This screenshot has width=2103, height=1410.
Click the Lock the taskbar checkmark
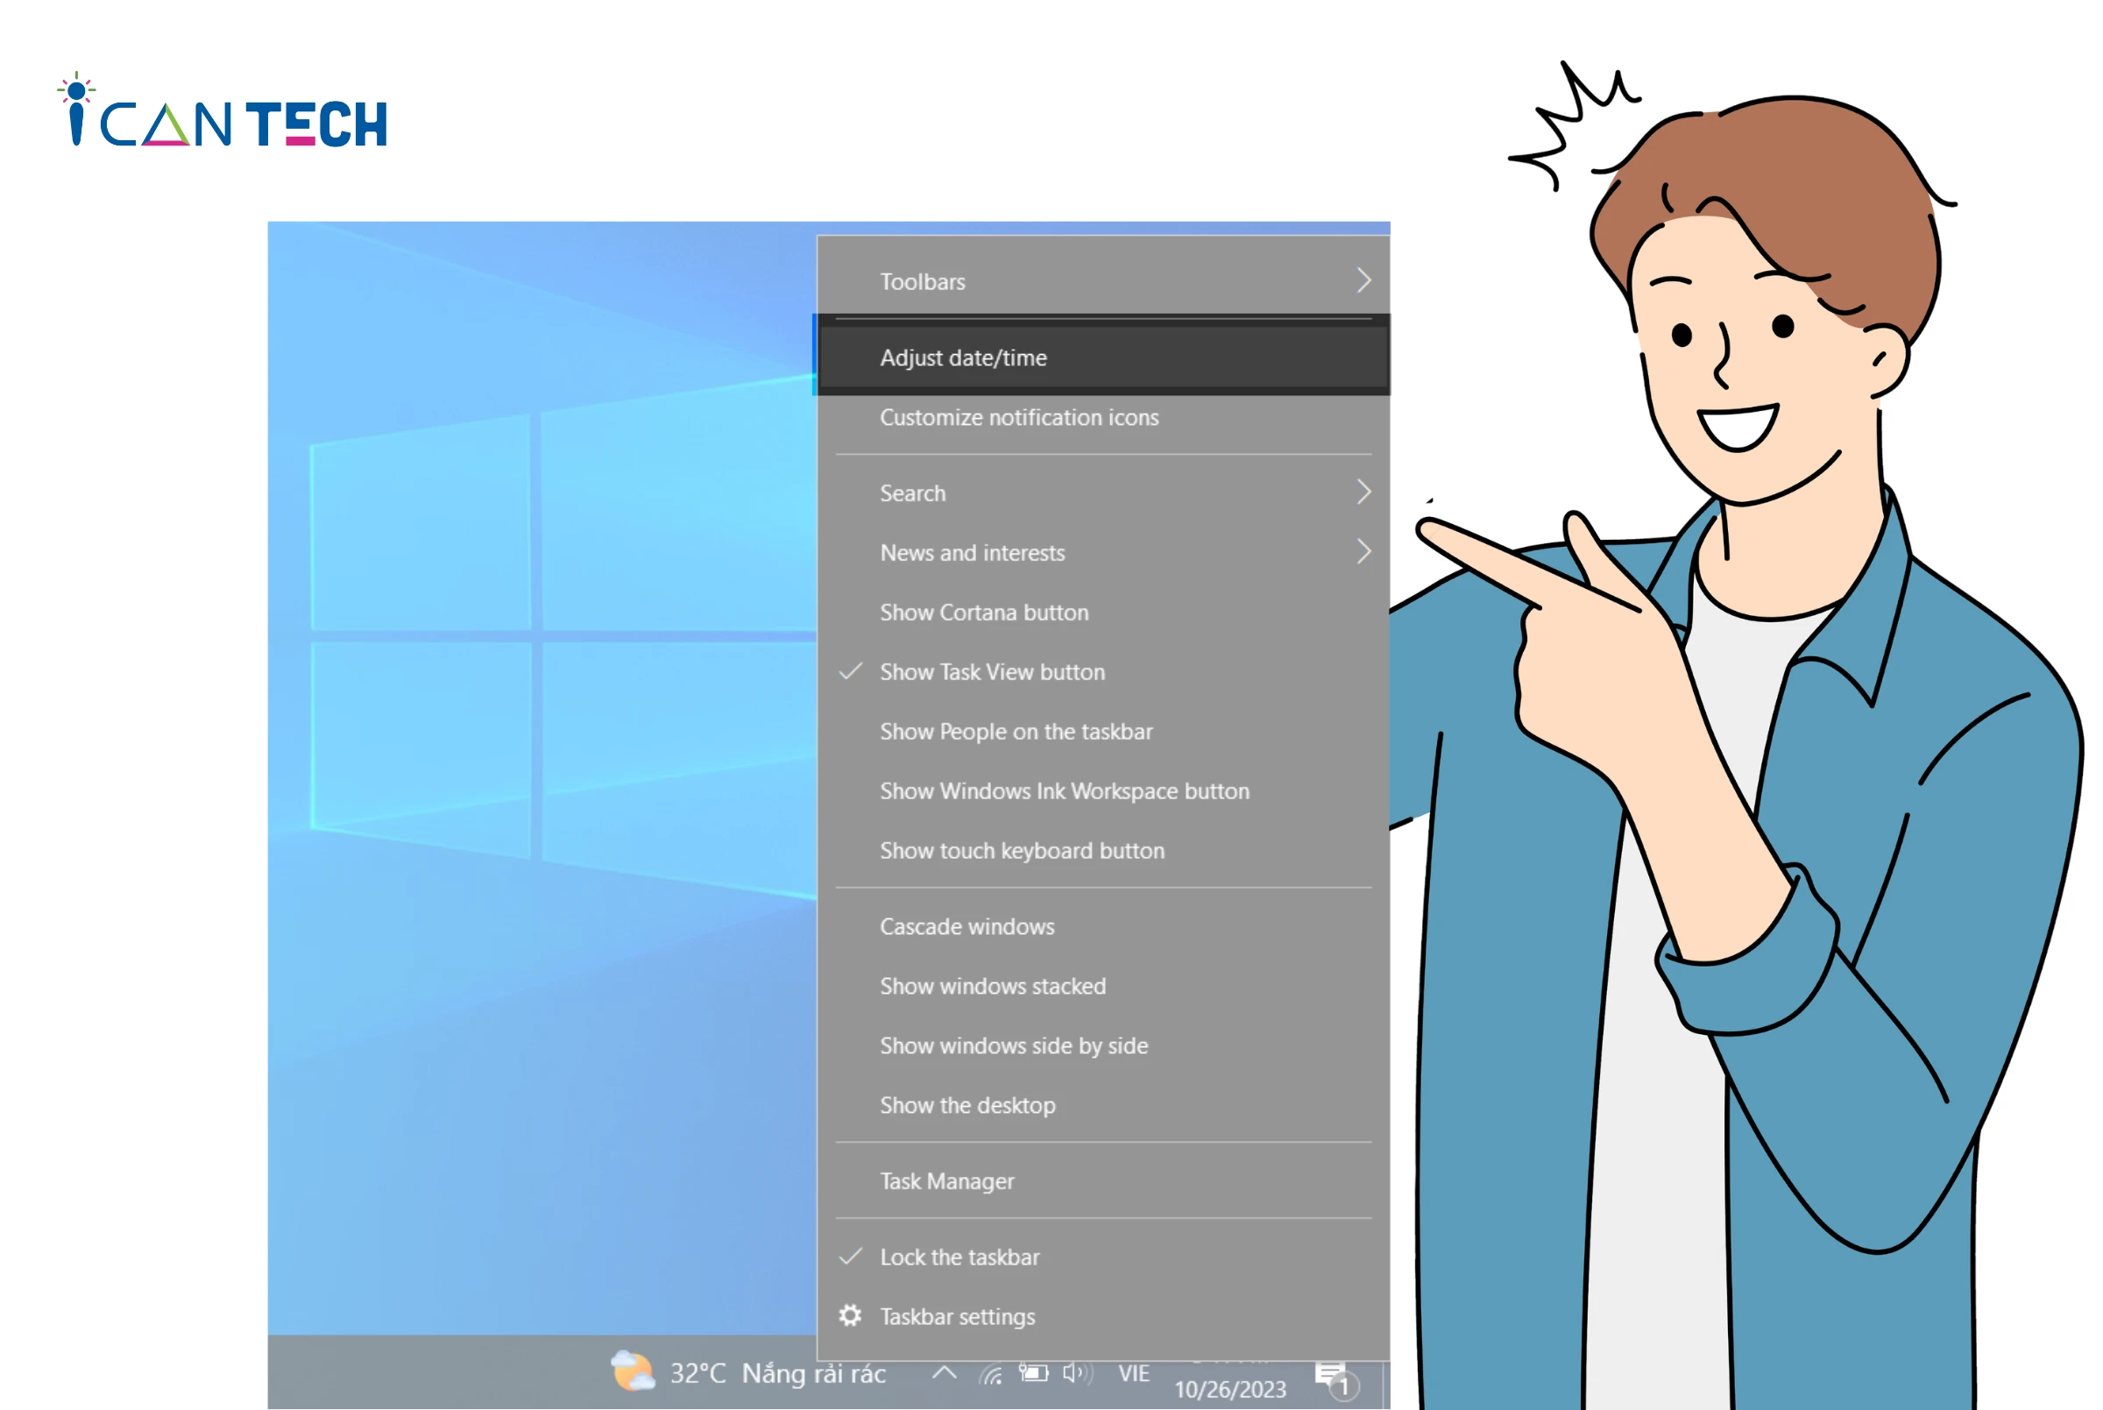[x=851, y=1257]
